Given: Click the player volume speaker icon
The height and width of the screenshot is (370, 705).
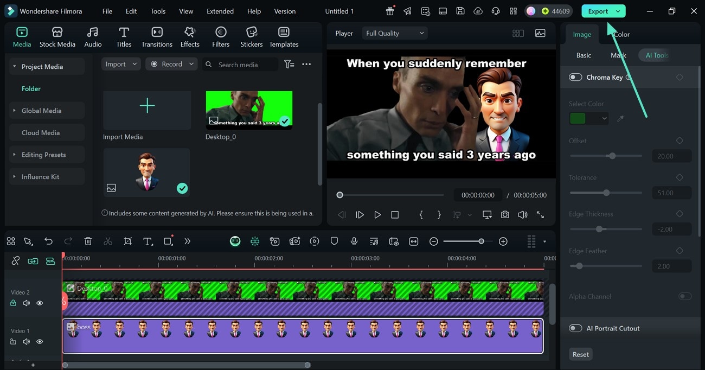Looking at the screenshot, I should 522,215.
